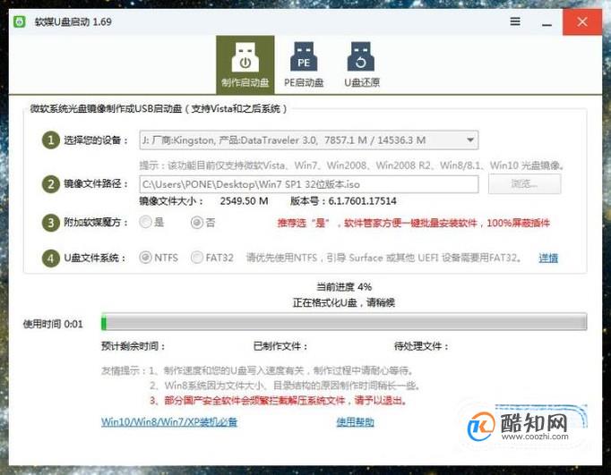This screenshot has height=475, width=611.
Task: Click the 预计剩余时间 label
Action: [x=133, y=346]
